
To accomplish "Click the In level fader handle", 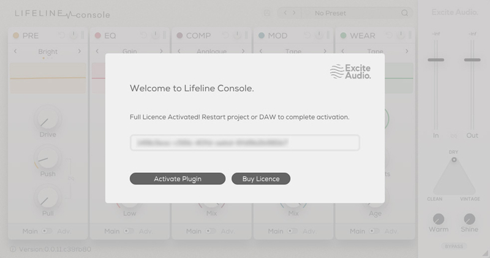I will pyautogui.click(x=436, y=59).
